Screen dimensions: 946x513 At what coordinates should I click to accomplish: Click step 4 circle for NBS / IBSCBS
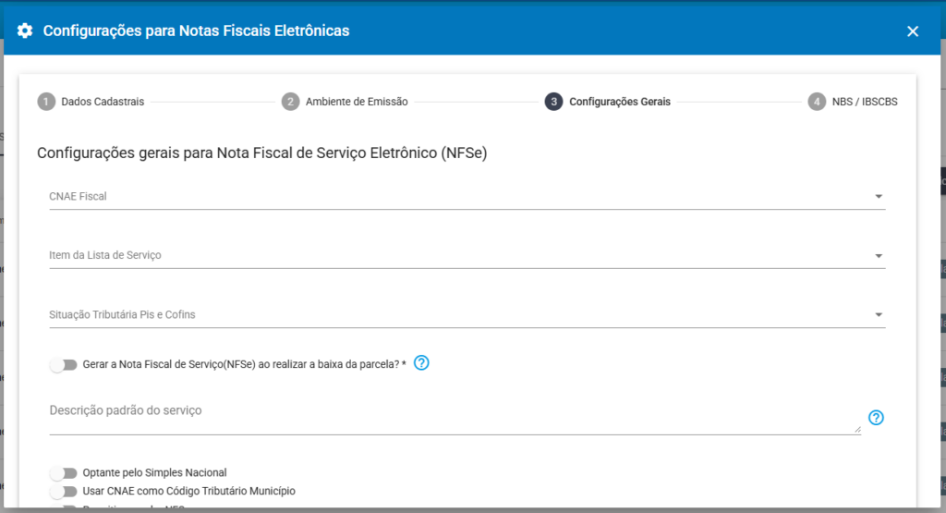tap(817, 102)
